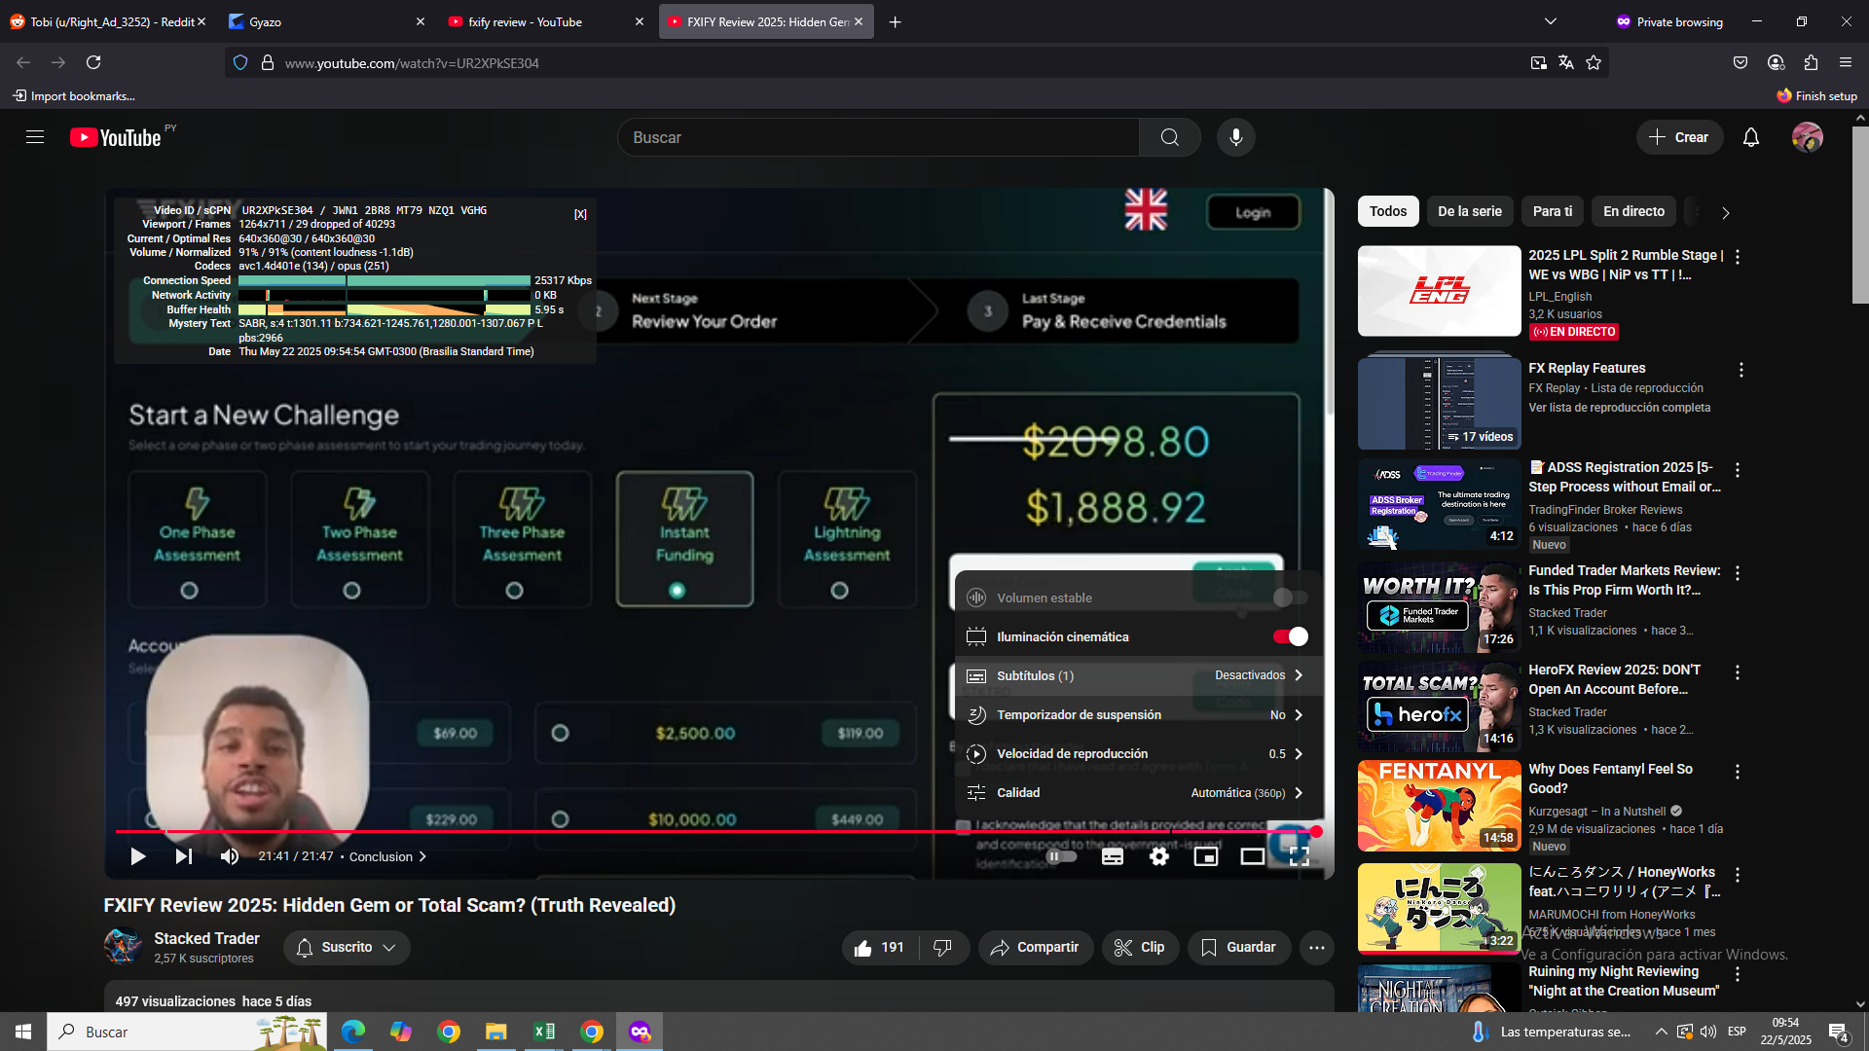Open the browser extensions menu
This screenshot has height=1051, width=1869.
pyautogui.click(x=1811, y=62)
